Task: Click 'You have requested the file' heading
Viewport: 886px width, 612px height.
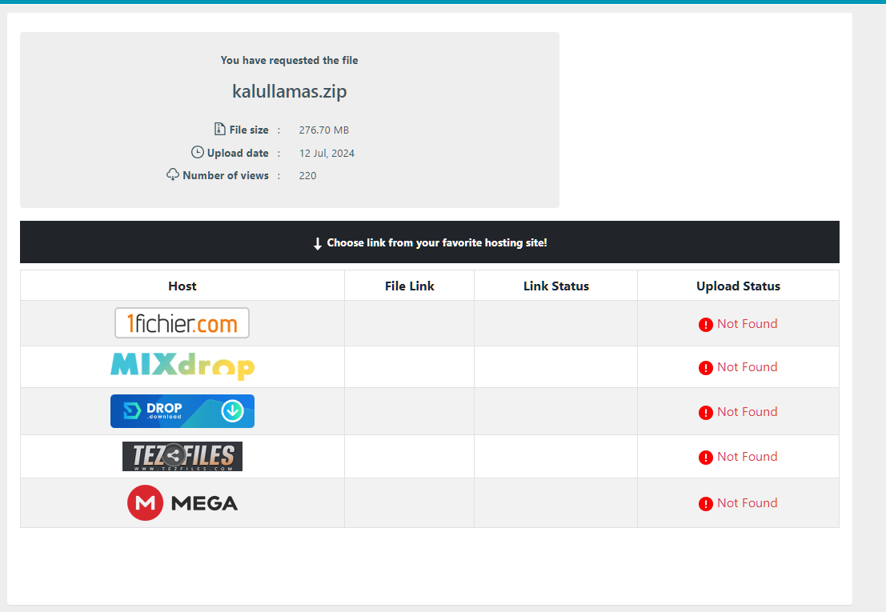Action: (x=289, y=60)
